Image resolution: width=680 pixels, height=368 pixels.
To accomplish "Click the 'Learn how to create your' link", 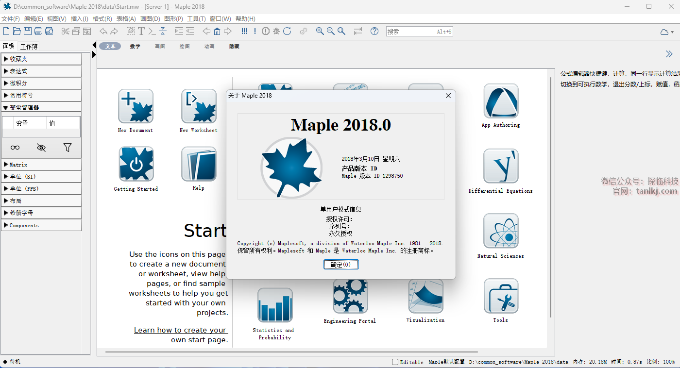I will (x=180, y=330).
